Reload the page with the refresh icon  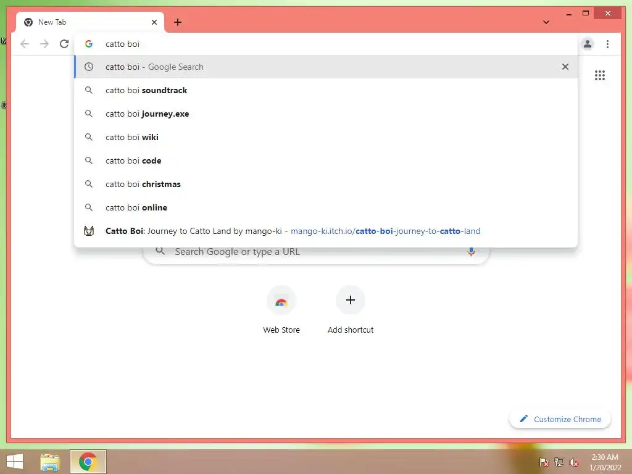[x=64, y=44]
